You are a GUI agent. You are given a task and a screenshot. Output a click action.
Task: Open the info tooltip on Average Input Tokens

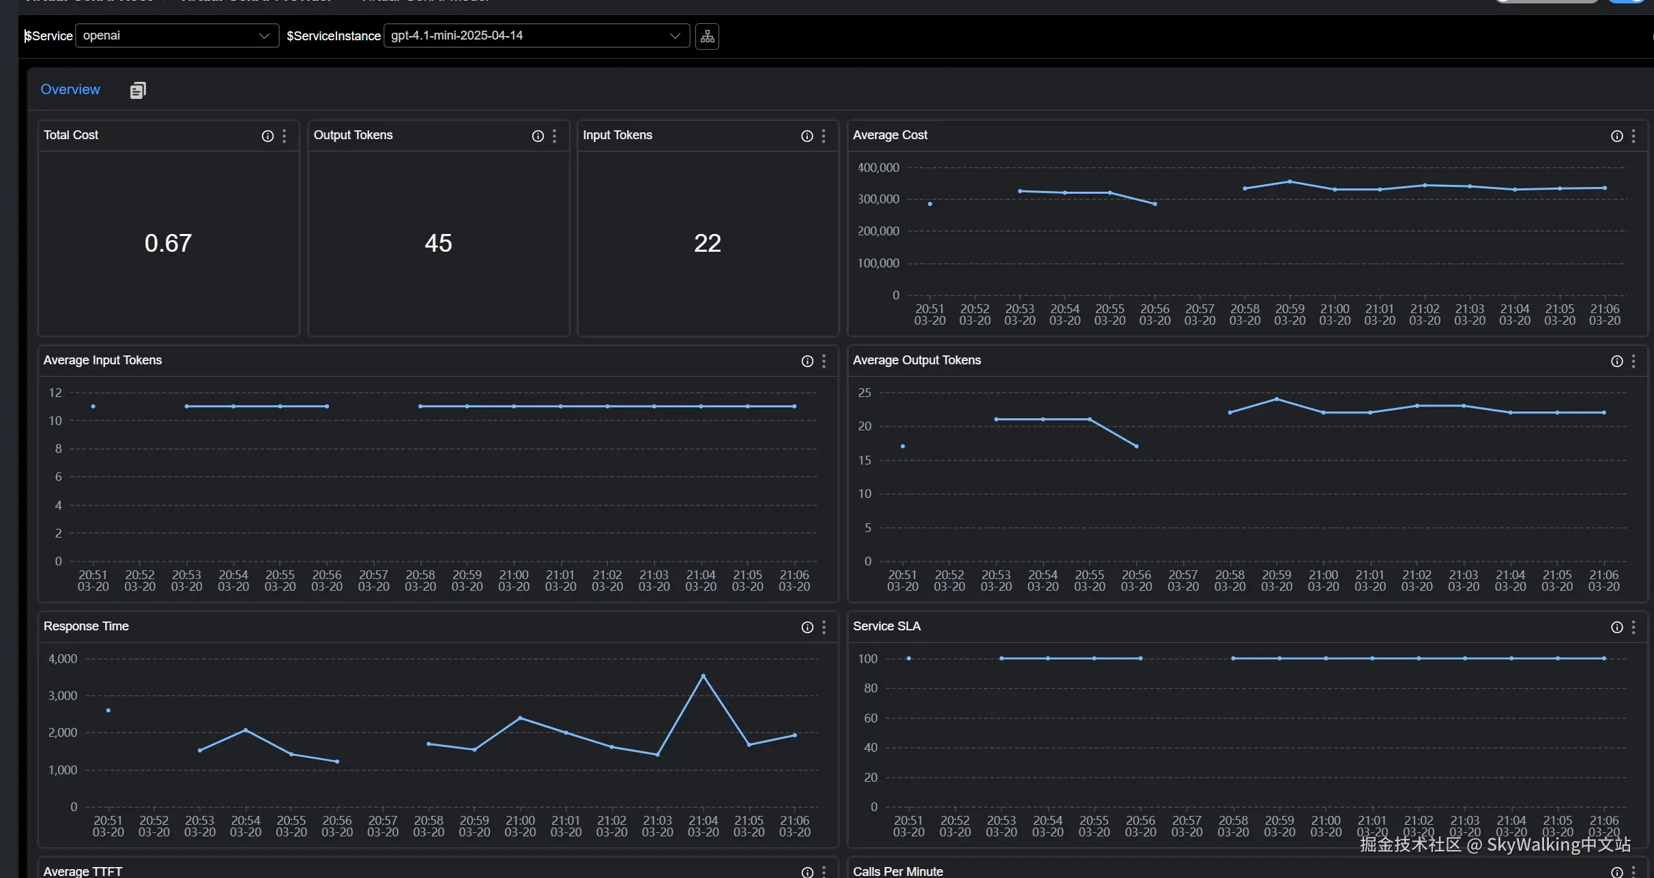[x=807, y=361]
